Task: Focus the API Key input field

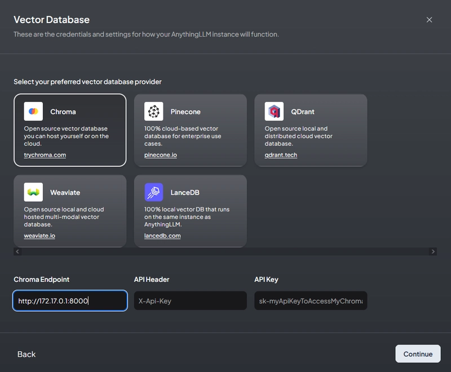Action: (311, 301)
